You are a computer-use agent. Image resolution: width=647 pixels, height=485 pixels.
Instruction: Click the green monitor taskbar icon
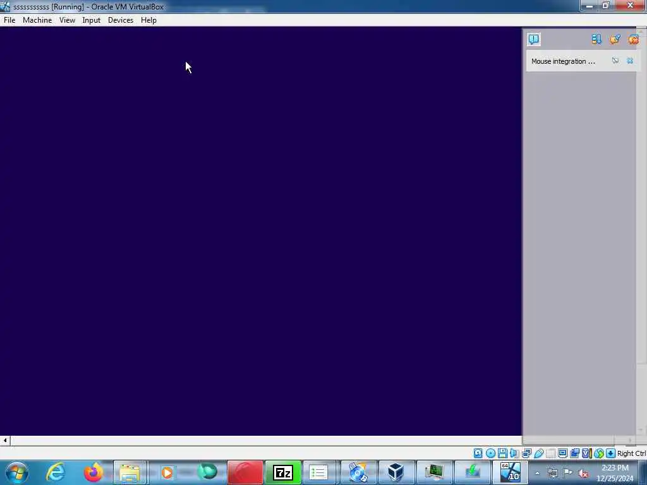pos(434,472)
